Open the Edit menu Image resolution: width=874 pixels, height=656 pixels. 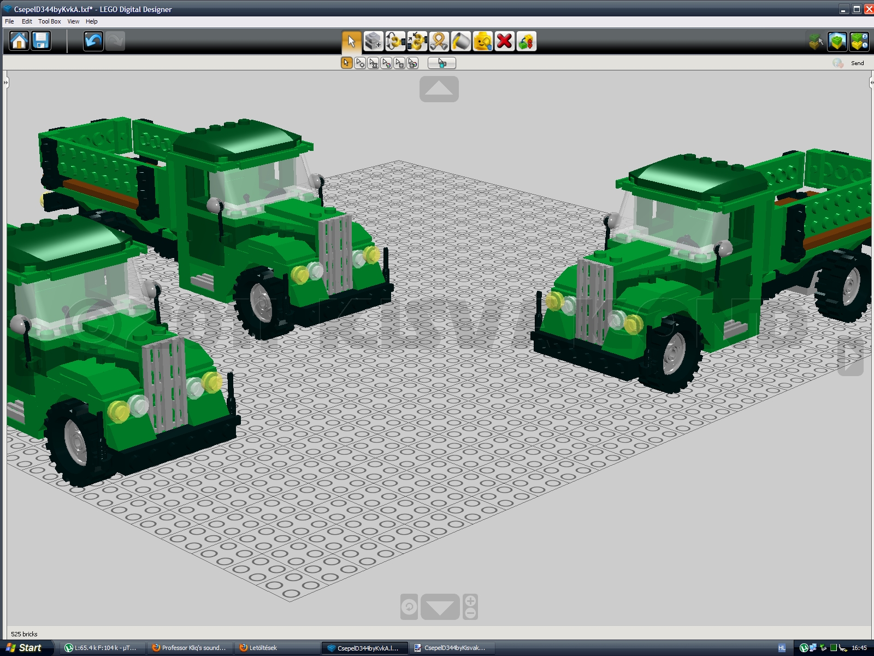[27, 21]
